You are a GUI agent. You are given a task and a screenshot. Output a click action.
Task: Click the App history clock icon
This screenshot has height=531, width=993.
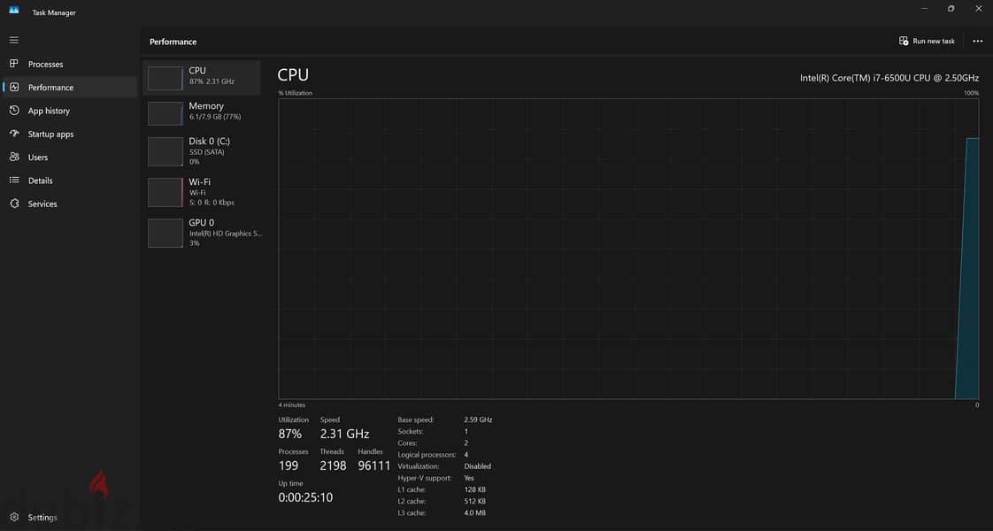point(14,111)
